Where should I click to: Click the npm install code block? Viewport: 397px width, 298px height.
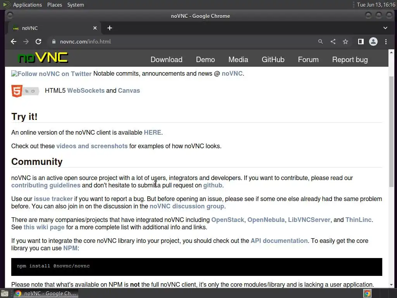tap(197, 267)
